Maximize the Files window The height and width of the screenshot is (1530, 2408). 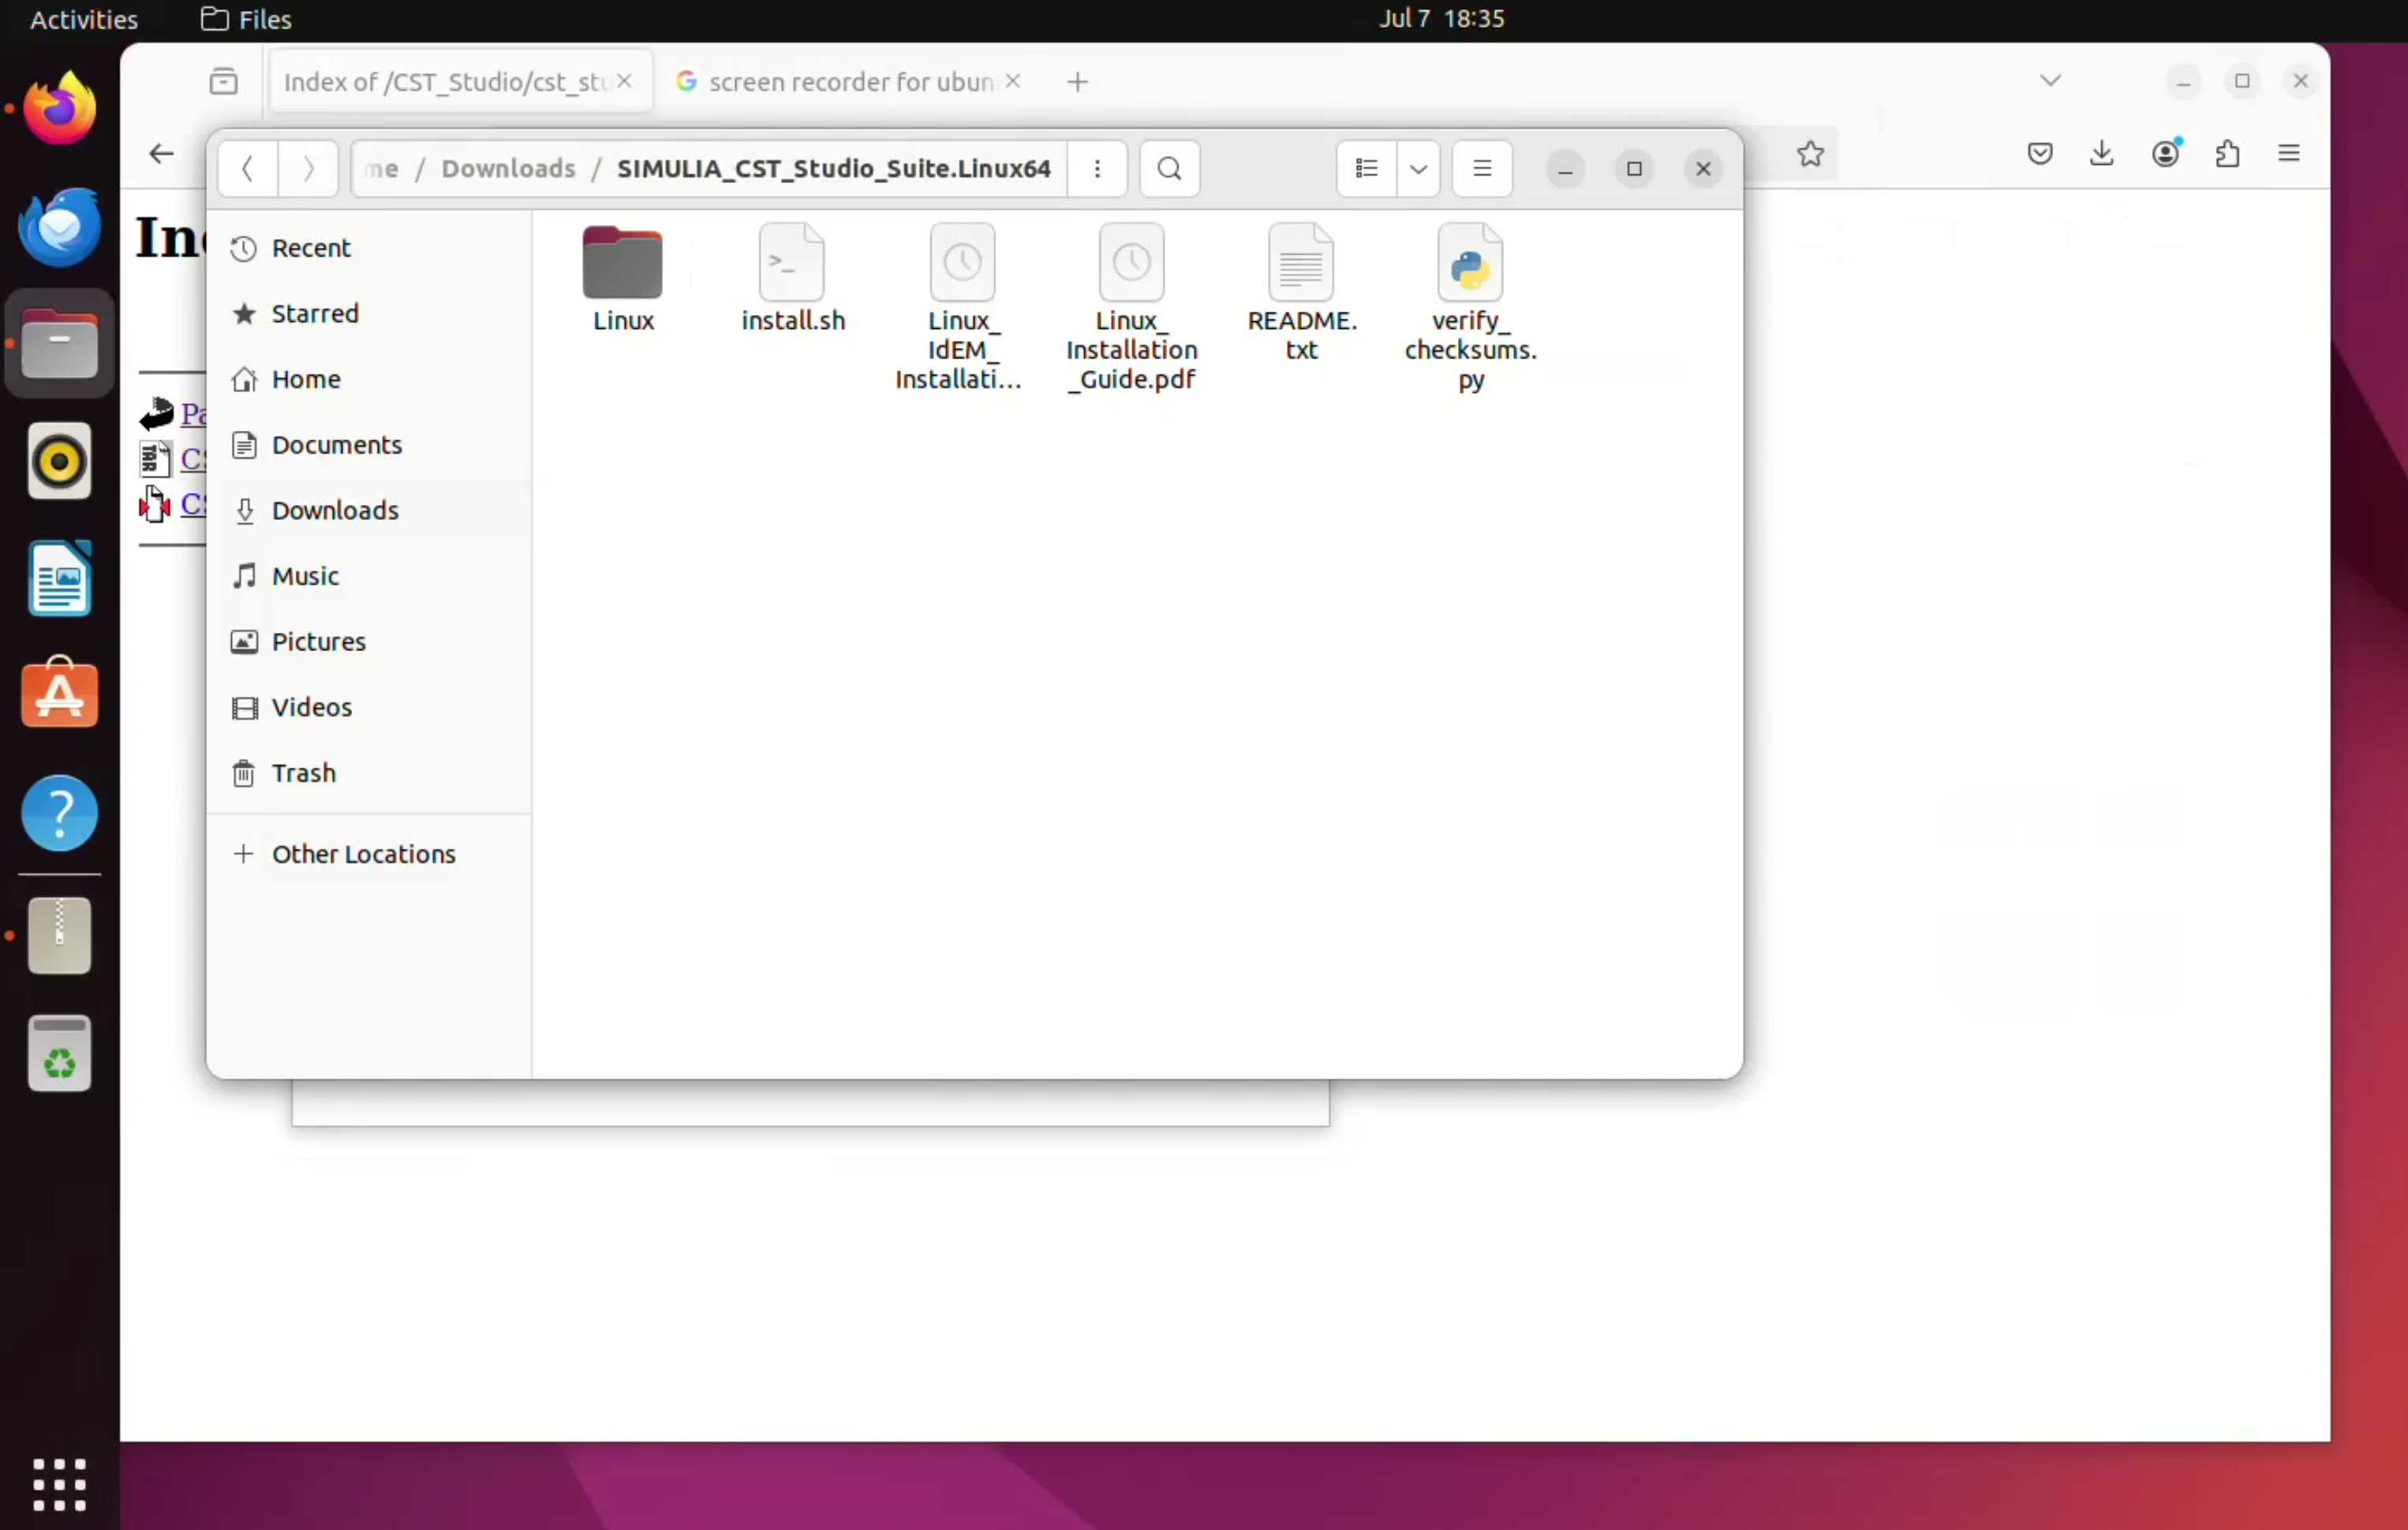pyautogui.click(x=1634, y=169)
